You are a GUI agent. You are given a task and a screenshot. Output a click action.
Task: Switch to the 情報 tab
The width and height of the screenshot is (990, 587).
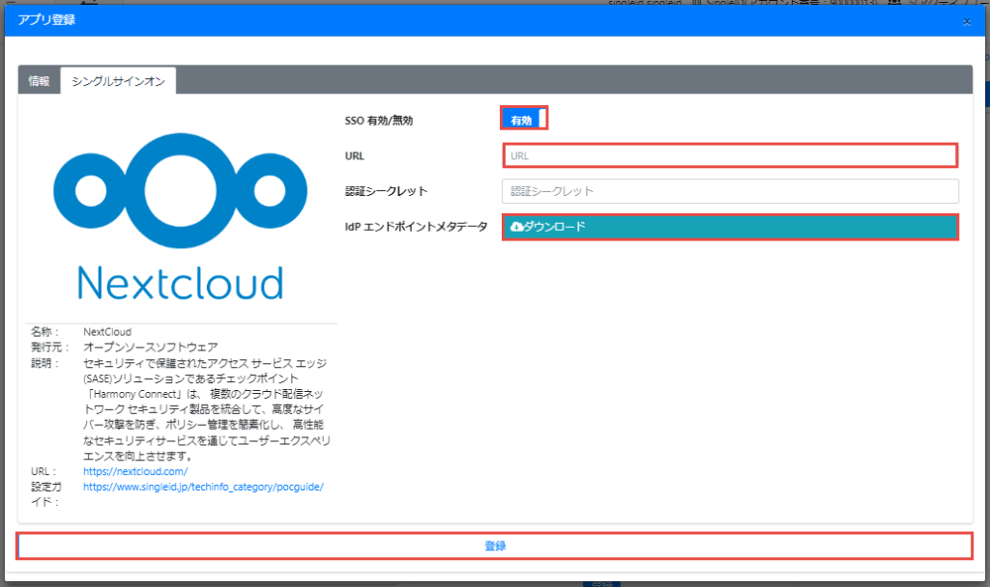pyautogui.click(x=39, y=81)
